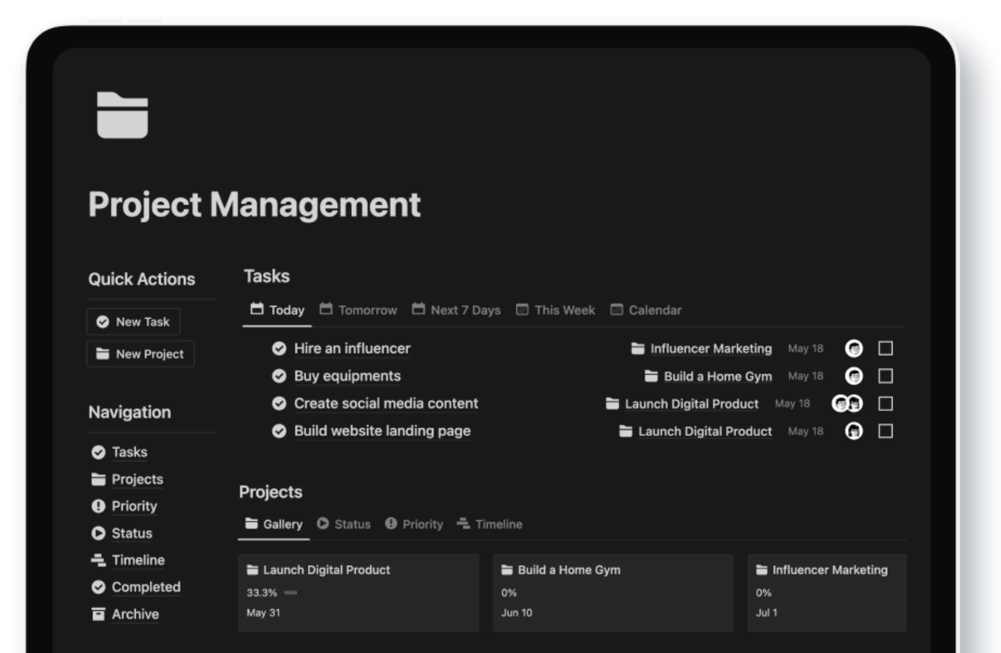Click the folder icon on the Influencer Marketing card
The height and width of the screenshot is (653, 1001).
761,570
